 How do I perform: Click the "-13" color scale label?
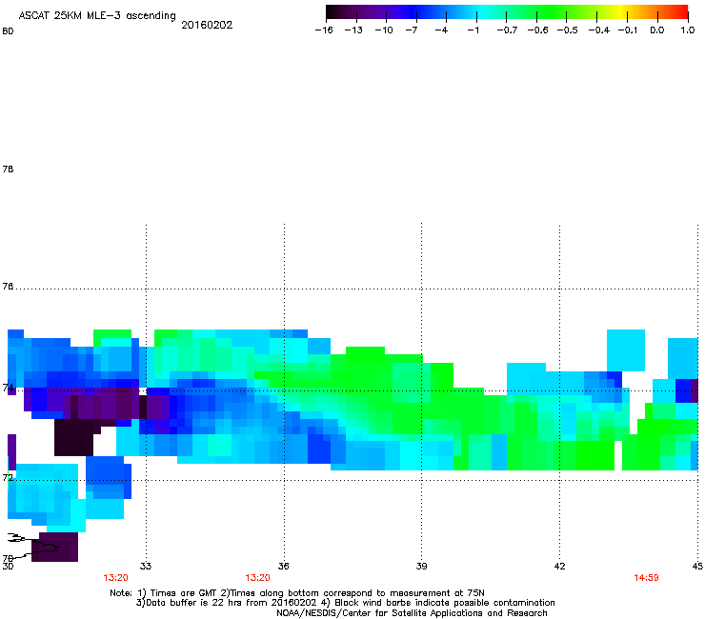click(x=353, y=30)
